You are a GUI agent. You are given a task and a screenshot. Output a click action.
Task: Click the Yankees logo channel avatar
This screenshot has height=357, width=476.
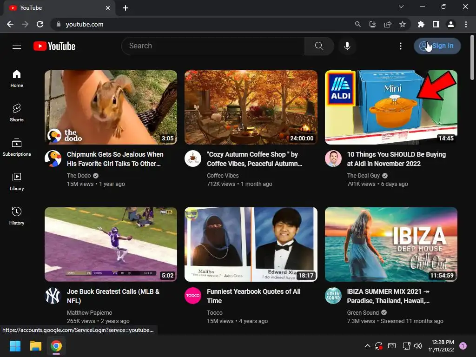[x=53, y=296]
